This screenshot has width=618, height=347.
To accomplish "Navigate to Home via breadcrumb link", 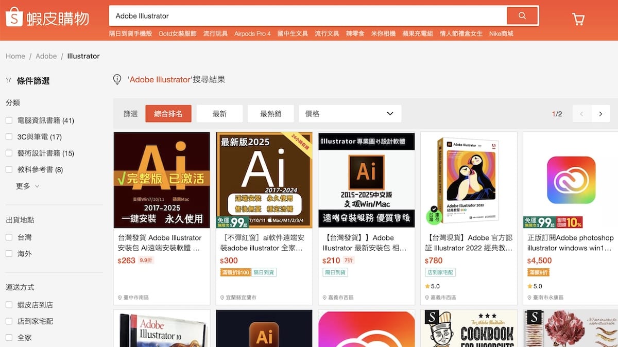I will tap(15, 56).
